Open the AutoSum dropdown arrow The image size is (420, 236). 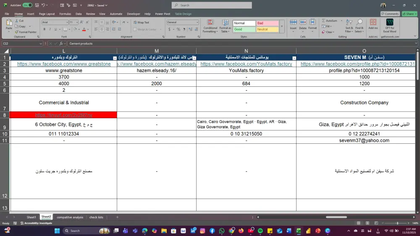341,21
